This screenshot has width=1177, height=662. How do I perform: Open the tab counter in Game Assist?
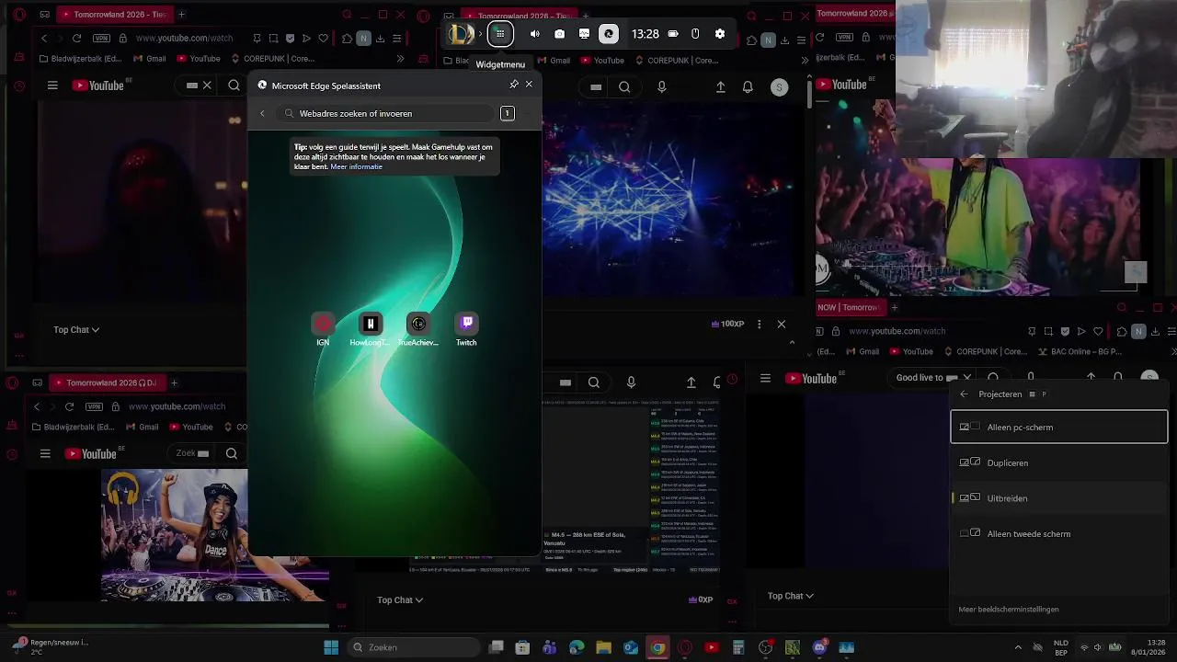point(507,113)
